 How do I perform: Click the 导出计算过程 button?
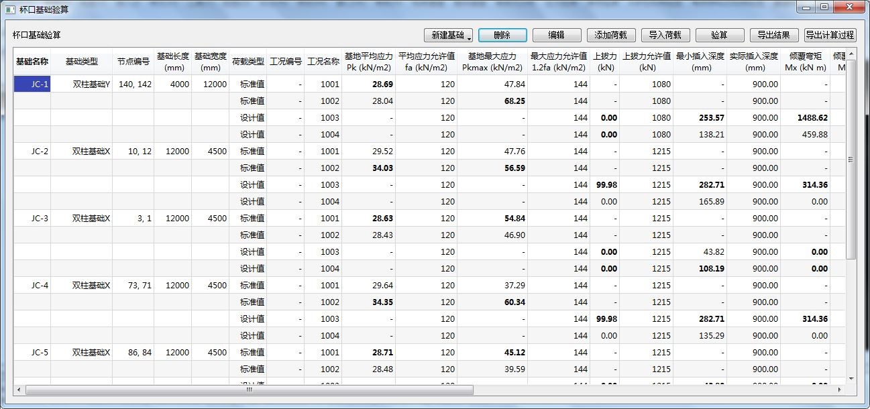830,36
